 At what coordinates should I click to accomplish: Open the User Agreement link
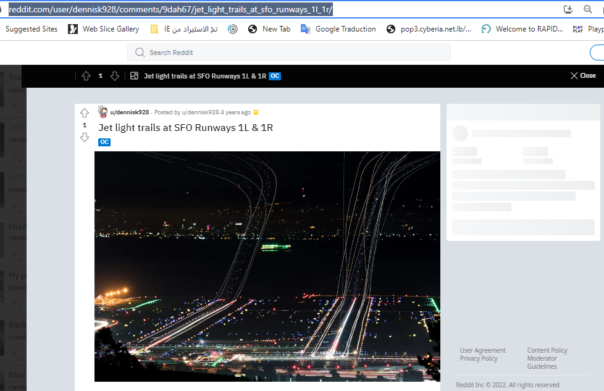point(482,350)
